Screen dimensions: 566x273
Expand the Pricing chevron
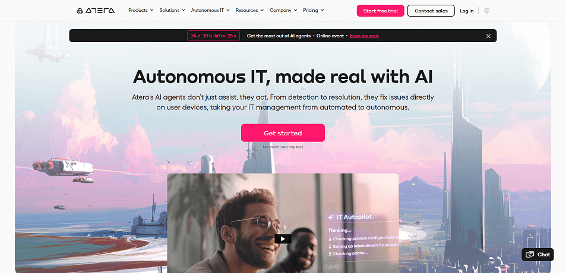click(x=322, y=11)
